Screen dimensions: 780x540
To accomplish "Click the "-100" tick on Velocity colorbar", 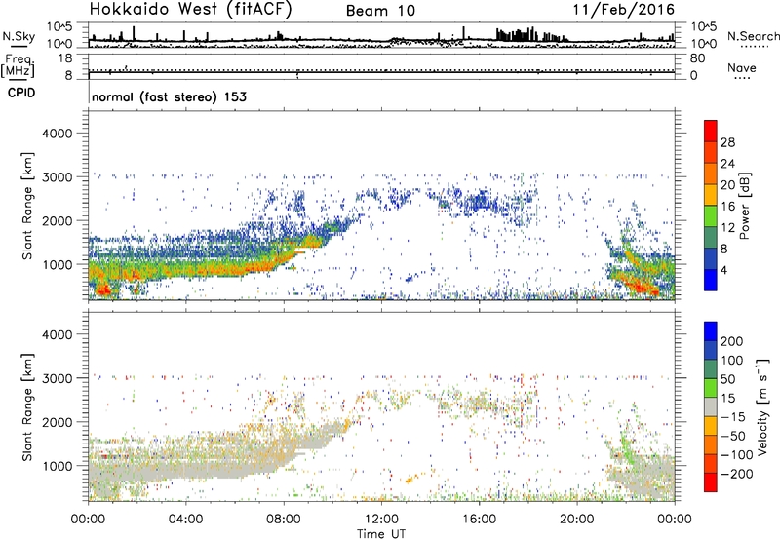I will tap(737, 455).
